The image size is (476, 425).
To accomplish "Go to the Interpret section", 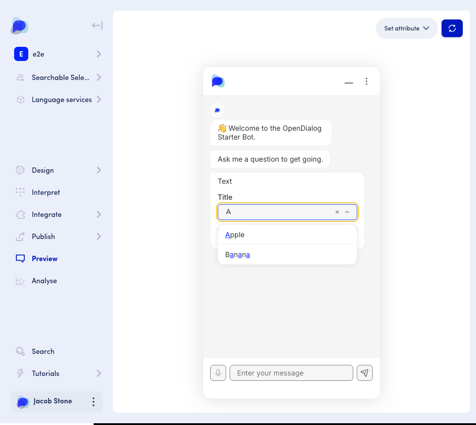I will 45,192.
